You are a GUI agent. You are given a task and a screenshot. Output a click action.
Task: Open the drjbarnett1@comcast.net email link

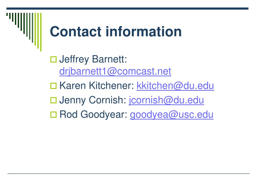(x=115, y=71)
